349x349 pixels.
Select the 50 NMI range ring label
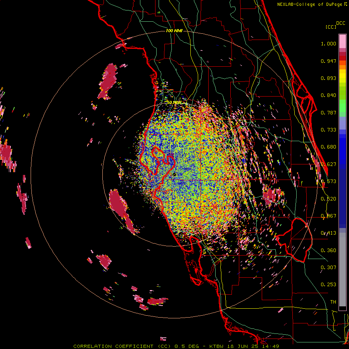pos(174,102)
